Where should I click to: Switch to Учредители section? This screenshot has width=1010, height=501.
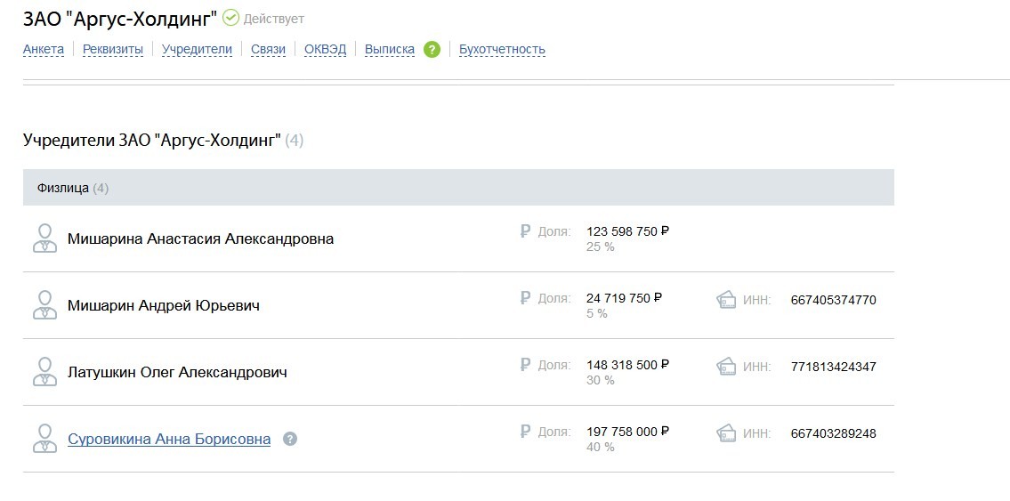[x=197, y=49]
